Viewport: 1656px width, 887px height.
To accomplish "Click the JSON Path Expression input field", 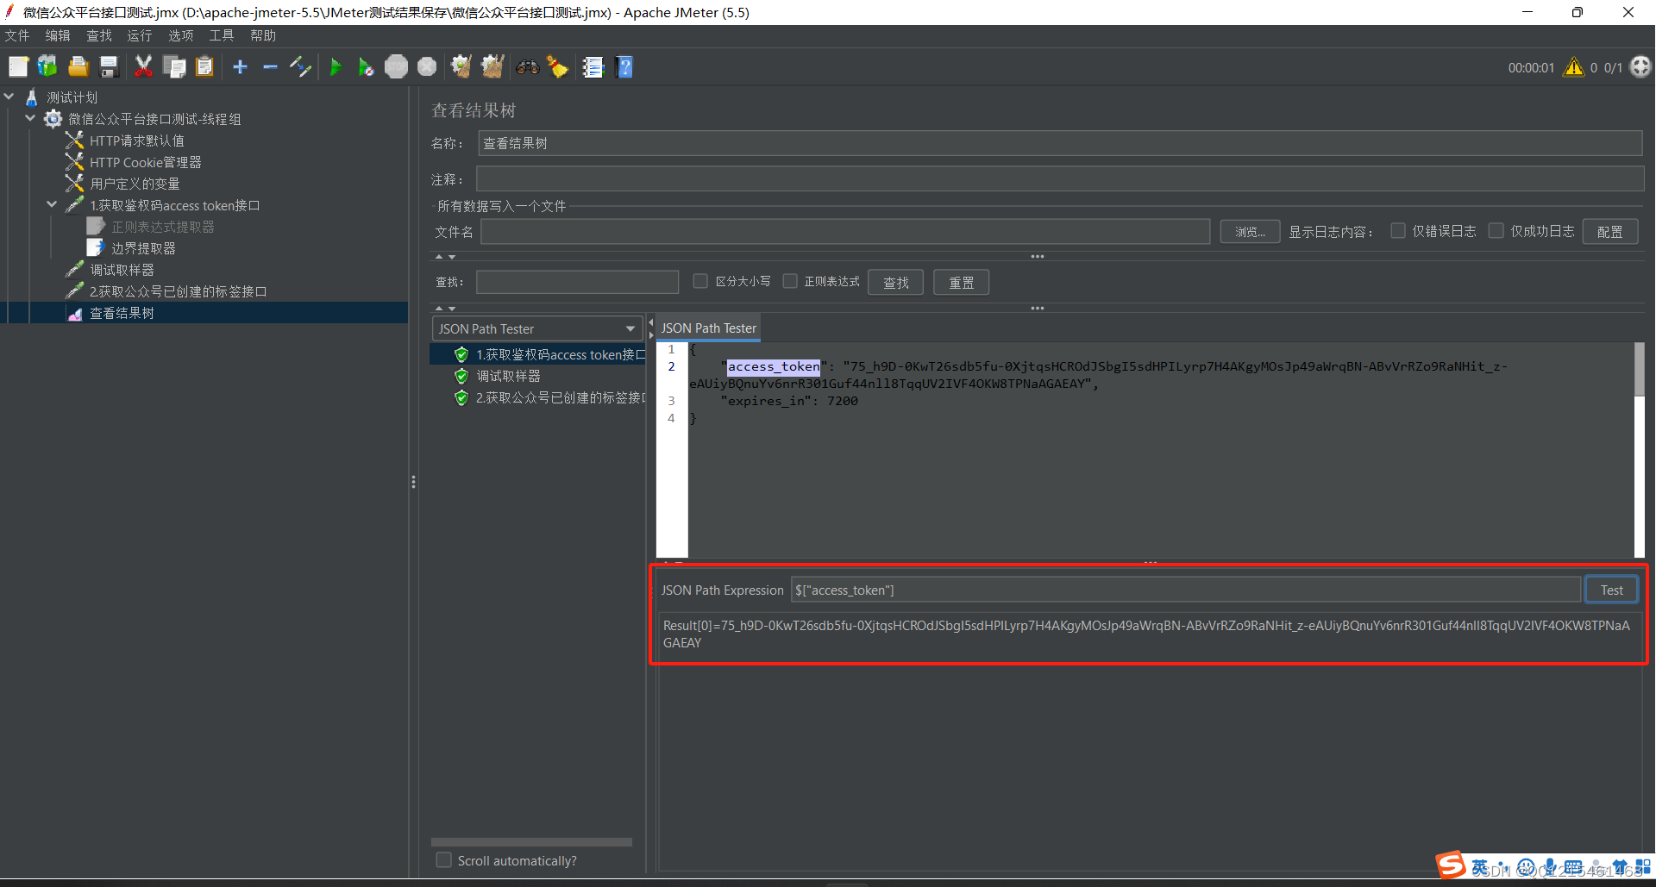I will point(1185,590).
